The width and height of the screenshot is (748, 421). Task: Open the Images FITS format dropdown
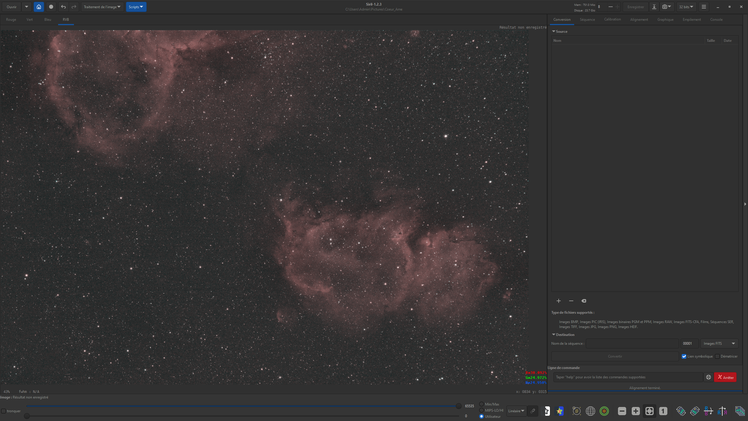[x=719, y=344]
